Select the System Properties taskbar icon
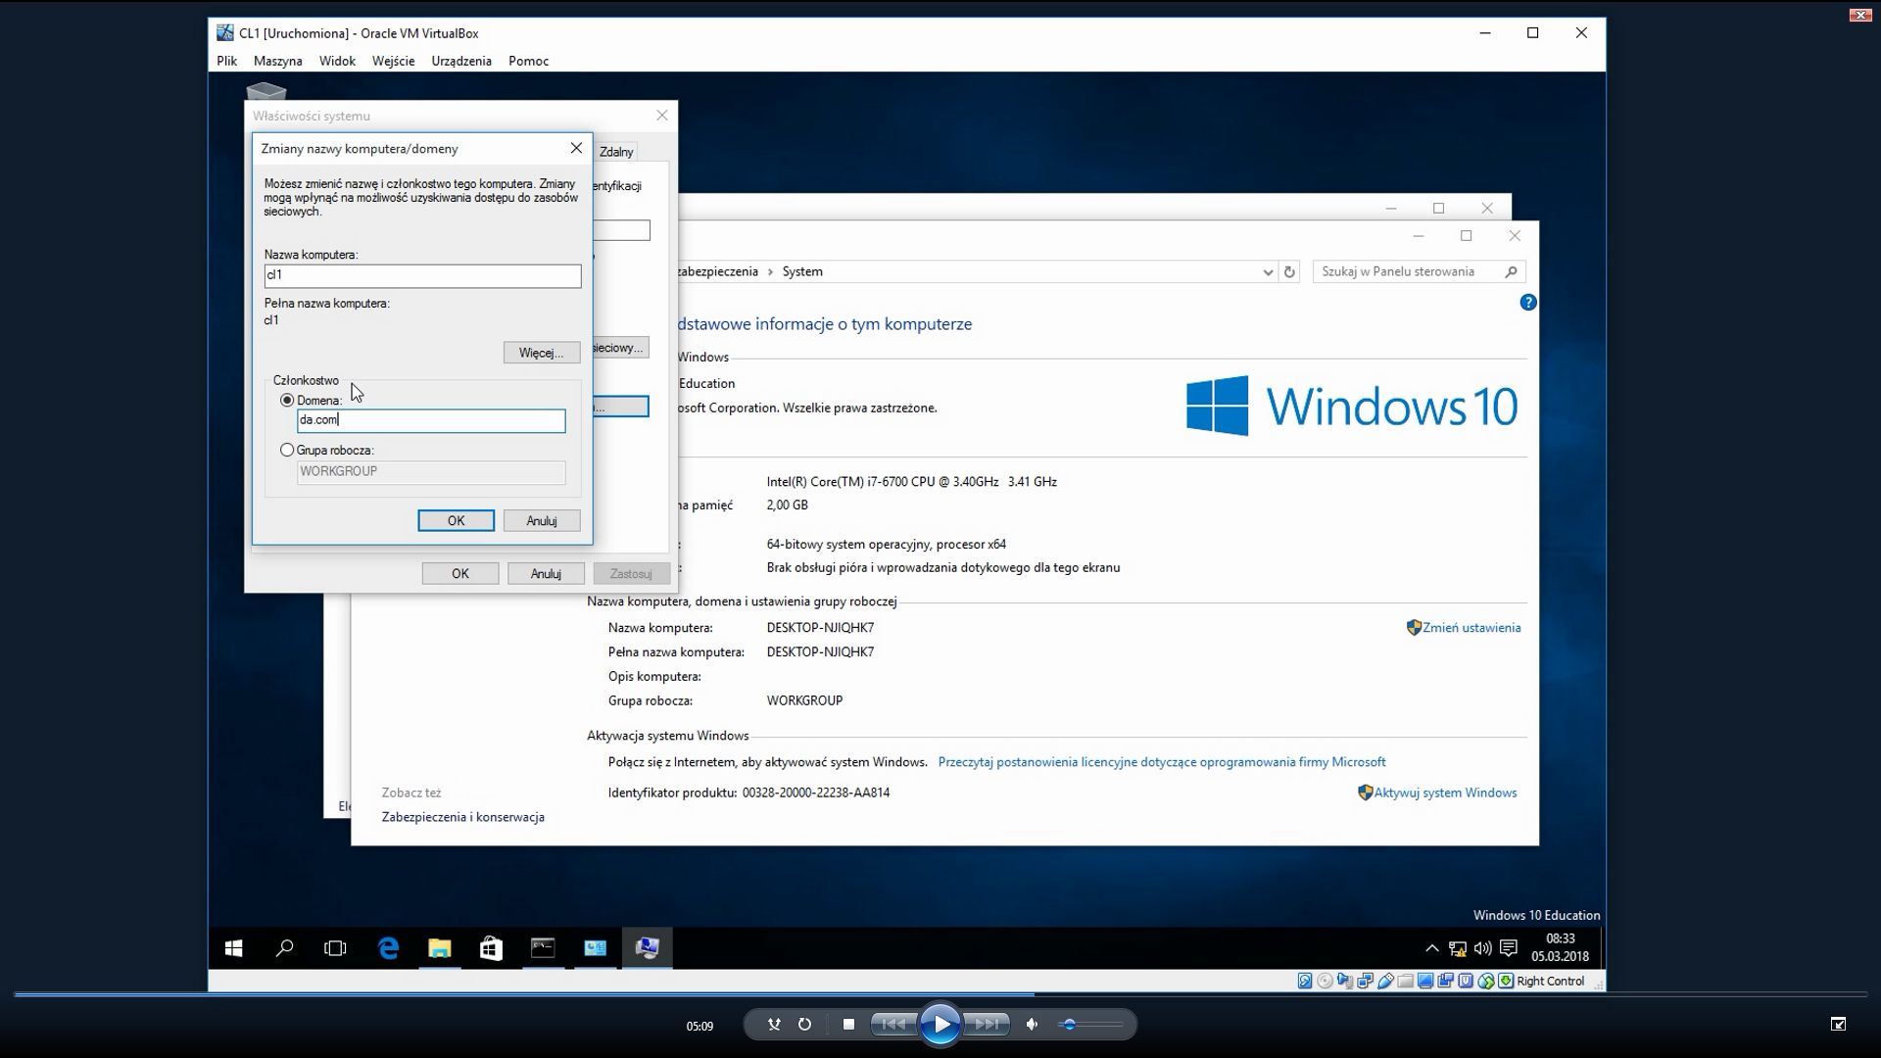Screen dimensions: 1881x1058 (647, 948)
